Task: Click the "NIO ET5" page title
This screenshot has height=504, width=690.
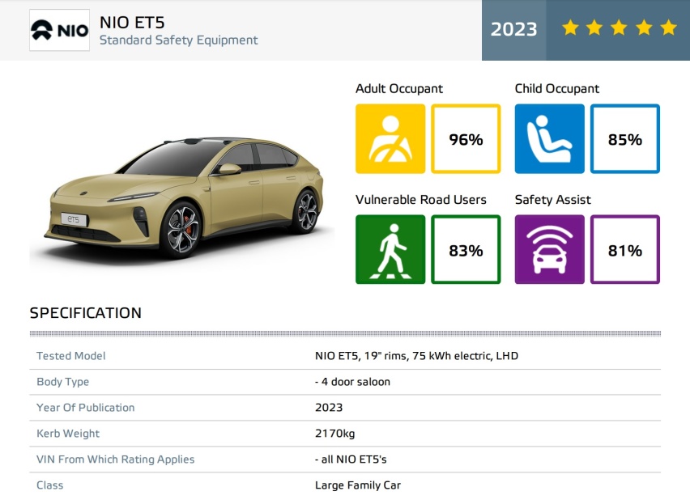Action: pyautogui.click(x=132, y=23)
